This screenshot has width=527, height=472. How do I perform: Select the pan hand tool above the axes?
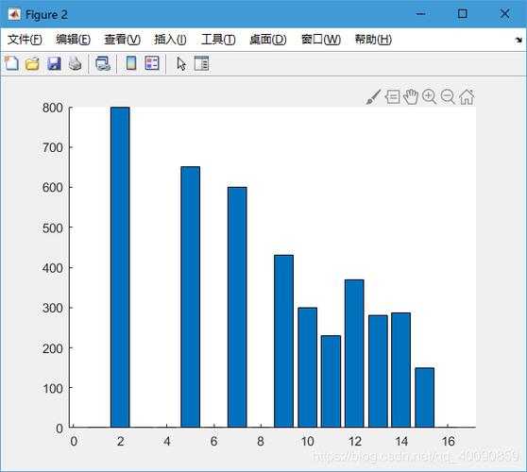click(411, 96)
